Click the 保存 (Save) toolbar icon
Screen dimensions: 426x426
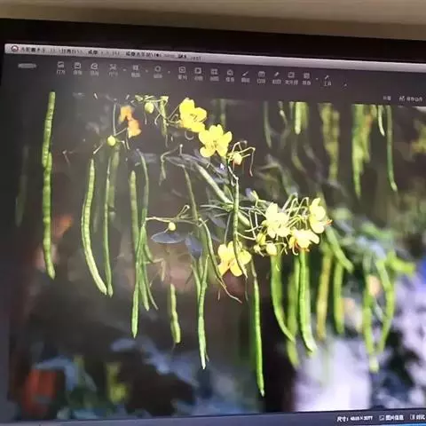[x=77, y=68]
